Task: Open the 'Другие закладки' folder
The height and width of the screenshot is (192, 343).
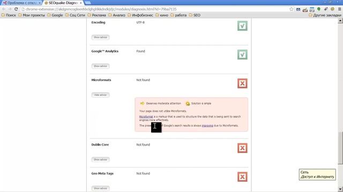Action: 325,15
